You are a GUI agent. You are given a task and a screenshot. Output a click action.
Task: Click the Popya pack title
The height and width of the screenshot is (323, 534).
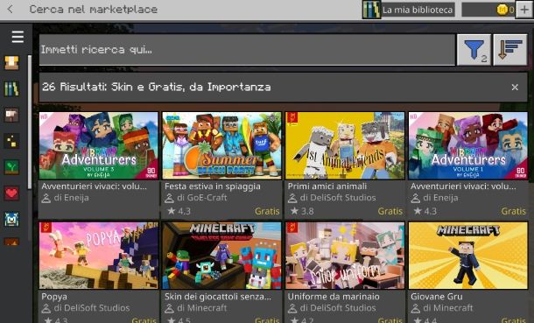click(x=54, y=297)
